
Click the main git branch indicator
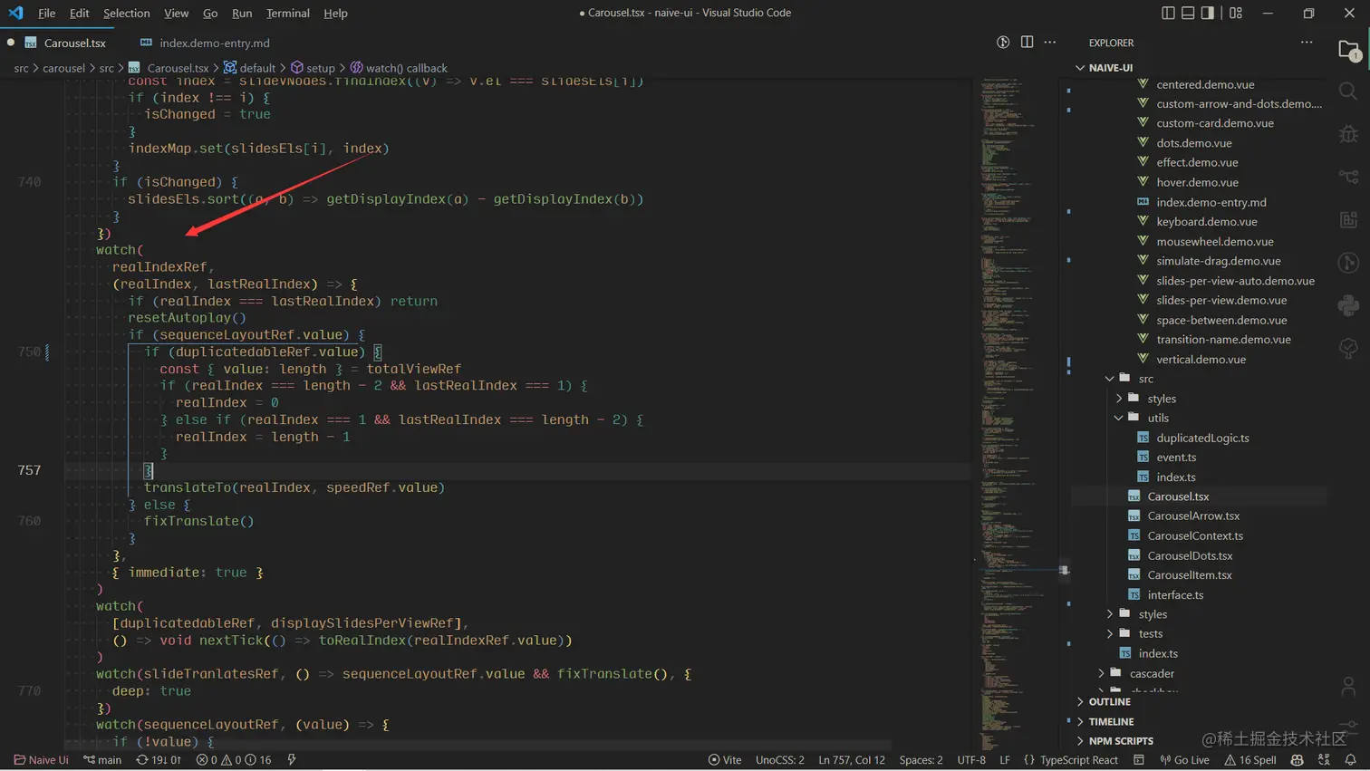point(102,760)
